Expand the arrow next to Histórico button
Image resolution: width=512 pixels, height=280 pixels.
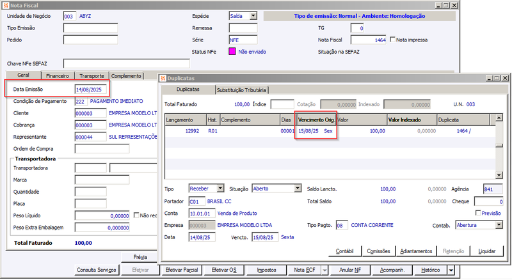[x=451, y=270]
